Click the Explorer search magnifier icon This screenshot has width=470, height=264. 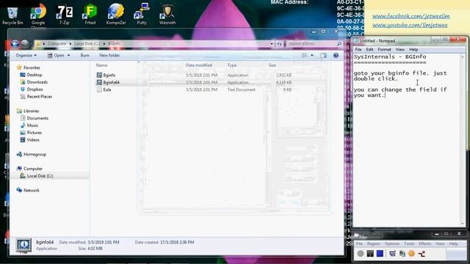[x=339, y=44]
